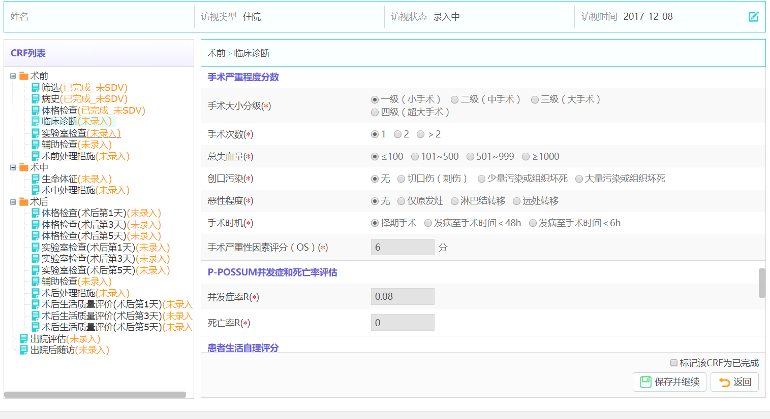Collapse the 术前 tree node
The width and height of the screenshot is (770, 419).
(13, 76)
